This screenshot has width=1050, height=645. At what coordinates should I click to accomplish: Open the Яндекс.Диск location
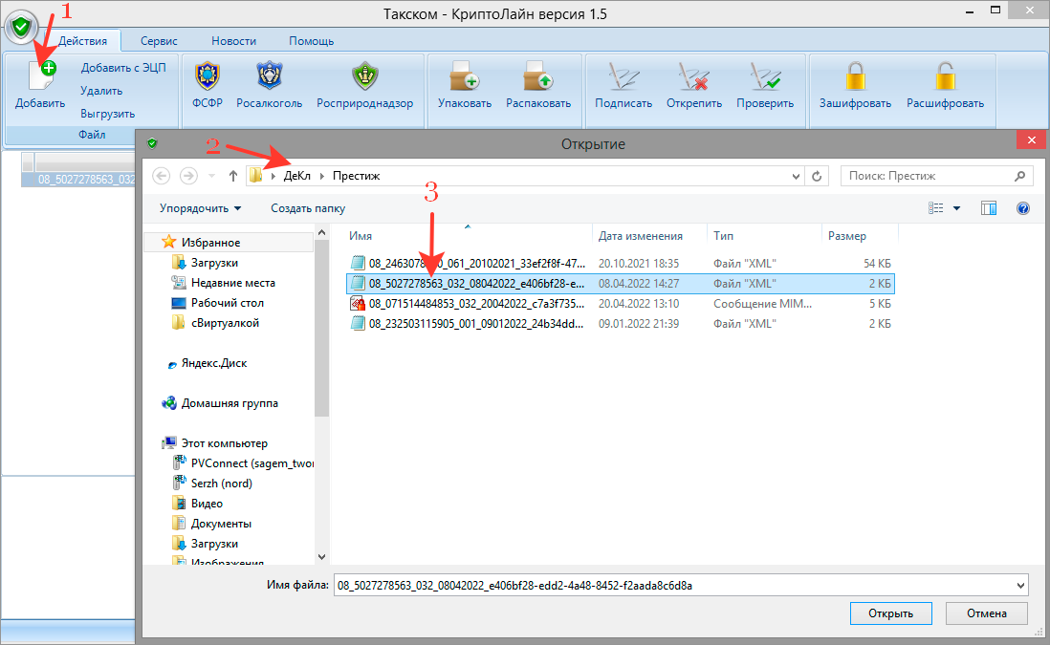(x=207, y=363)
